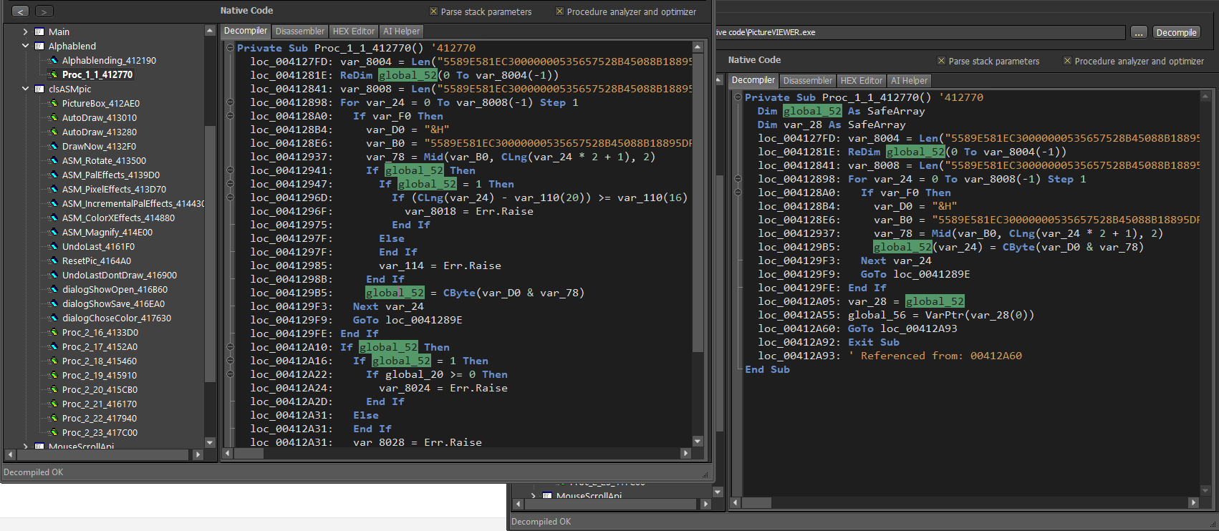1219x531 pixels.
Task: Expand the Main tree node
Action: point(25,31)
